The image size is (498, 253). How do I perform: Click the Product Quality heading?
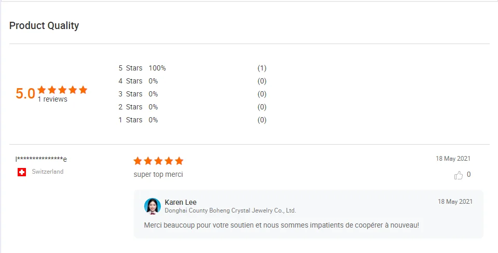click(x=44, y=25)
